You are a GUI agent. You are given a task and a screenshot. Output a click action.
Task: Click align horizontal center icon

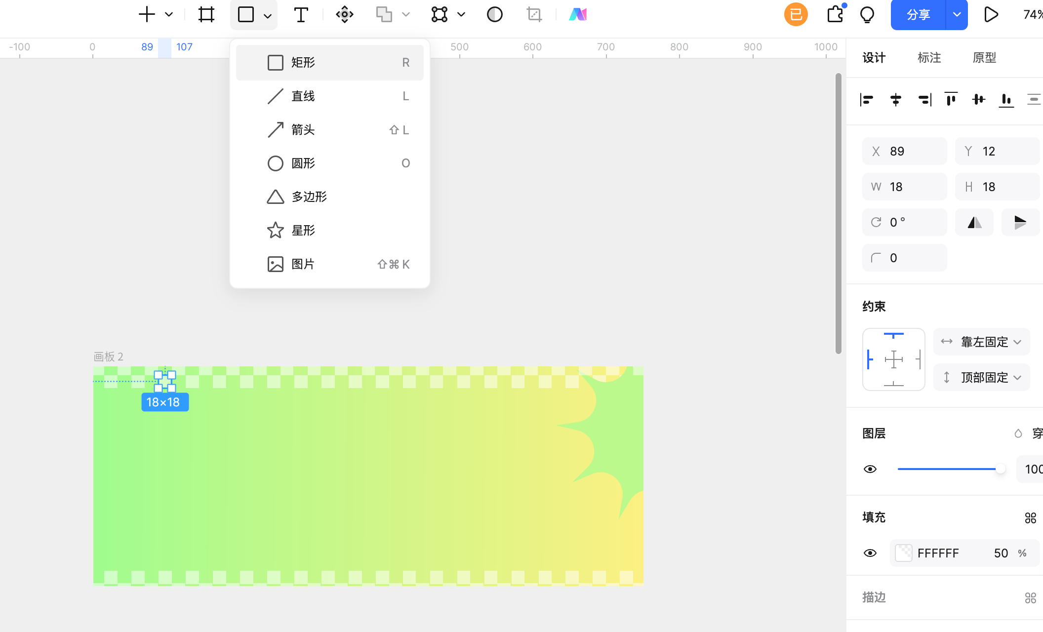(896, 100)
